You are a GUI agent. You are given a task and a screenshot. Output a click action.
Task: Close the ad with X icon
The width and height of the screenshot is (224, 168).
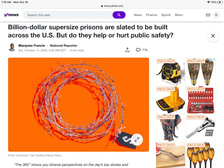pos(214,59)
